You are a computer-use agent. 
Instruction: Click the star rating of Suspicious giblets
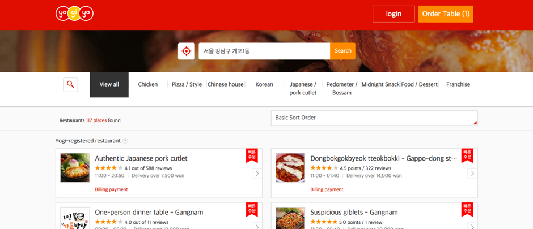pyautogui.click(x=324, y=222)
